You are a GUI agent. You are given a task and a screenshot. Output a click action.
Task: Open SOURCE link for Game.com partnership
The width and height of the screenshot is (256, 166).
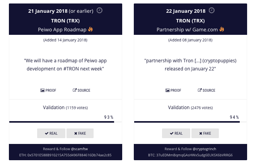pyautogui.click(x=207, y=91)
